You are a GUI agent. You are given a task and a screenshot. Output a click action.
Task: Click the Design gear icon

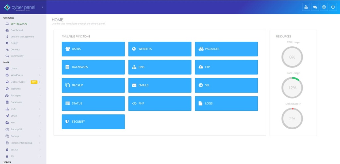click(7, 43)
